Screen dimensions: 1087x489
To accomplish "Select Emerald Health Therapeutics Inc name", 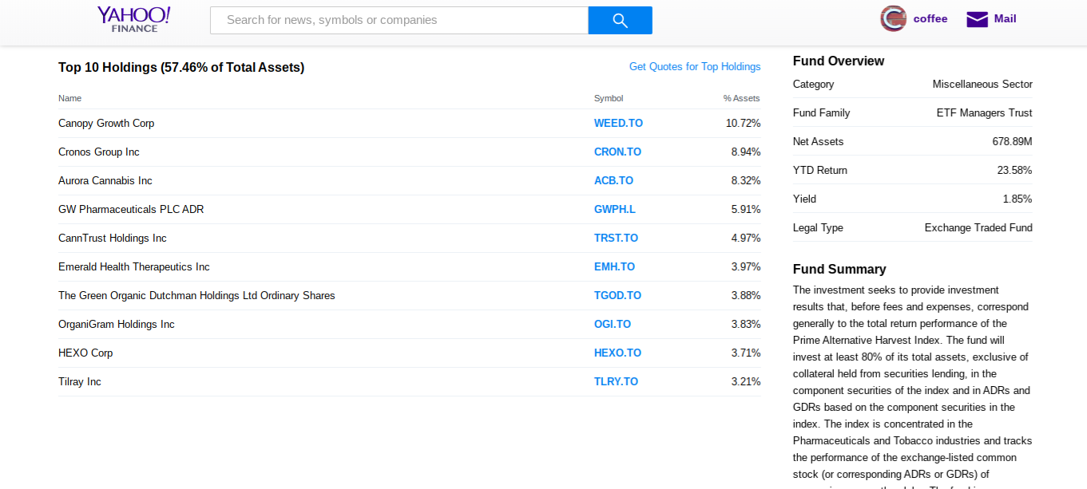I will click(134, 267).
